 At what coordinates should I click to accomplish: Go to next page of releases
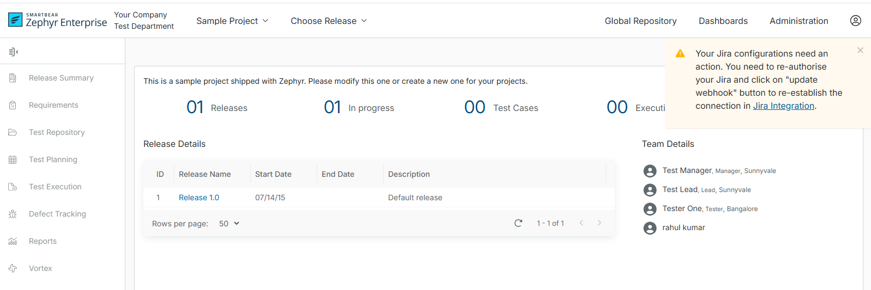tap(599, 223)
